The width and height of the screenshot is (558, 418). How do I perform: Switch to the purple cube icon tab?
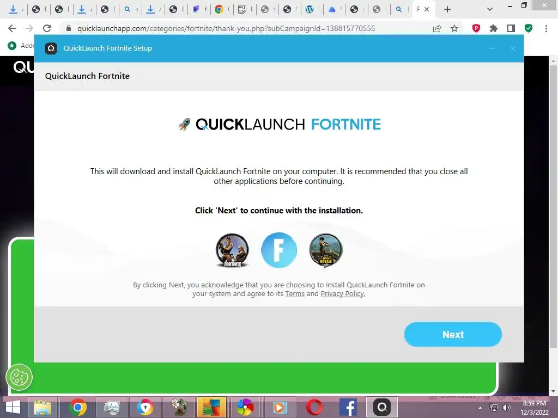(x=196, y=9)
